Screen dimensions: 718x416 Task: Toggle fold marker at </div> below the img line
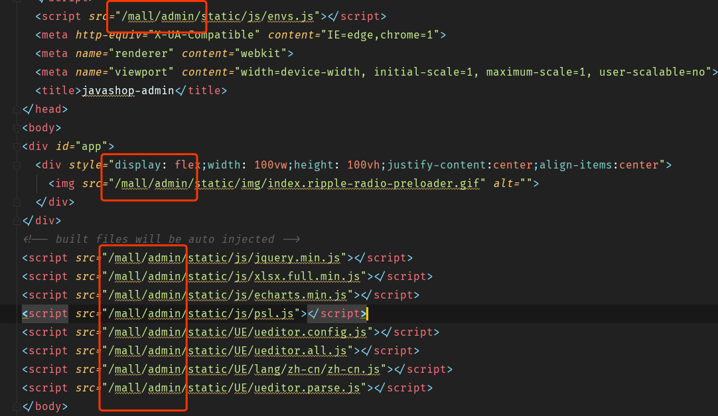tap(17, 202)
